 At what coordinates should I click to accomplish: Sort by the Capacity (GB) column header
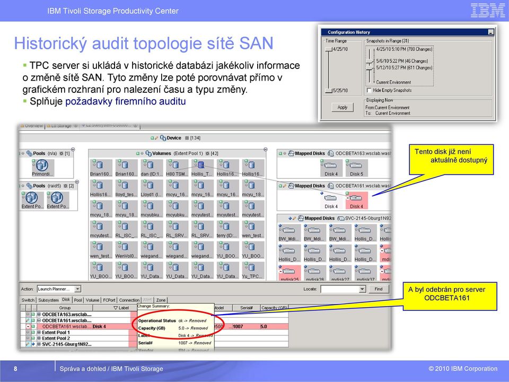[274, 308]
